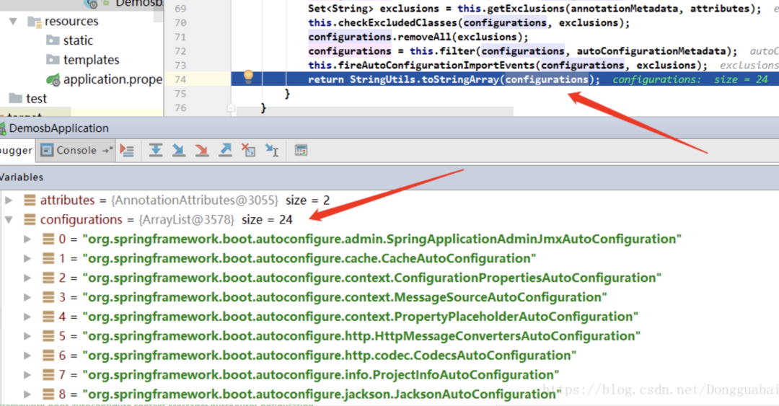
Task: Click the yellow lightbulb intention icon on line 74
Action: [248, 76]
